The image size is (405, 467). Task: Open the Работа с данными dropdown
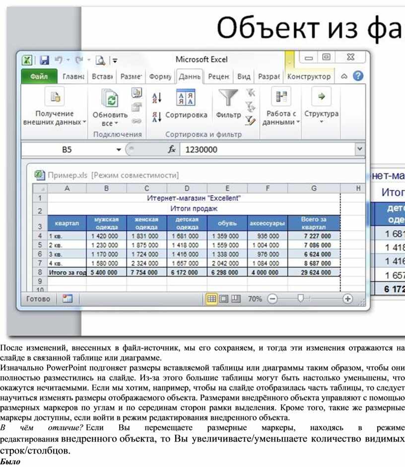pos(281,107)
